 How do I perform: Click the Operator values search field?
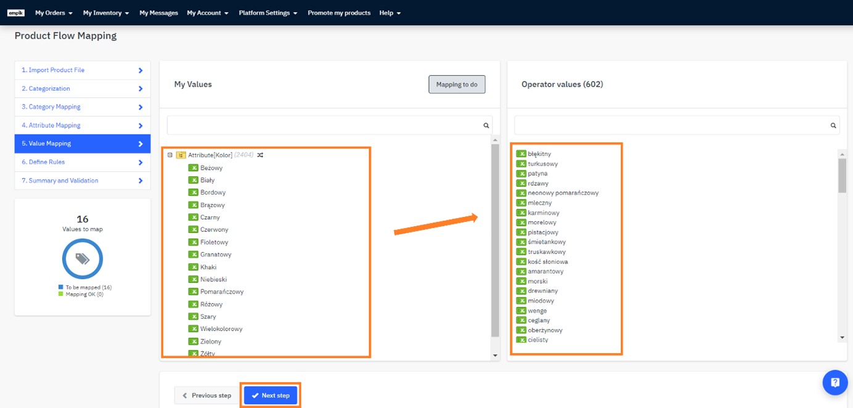(x=672, y=125)
